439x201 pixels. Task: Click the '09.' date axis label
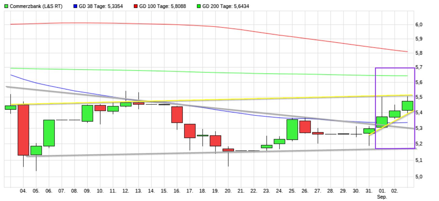coord(87,191)
